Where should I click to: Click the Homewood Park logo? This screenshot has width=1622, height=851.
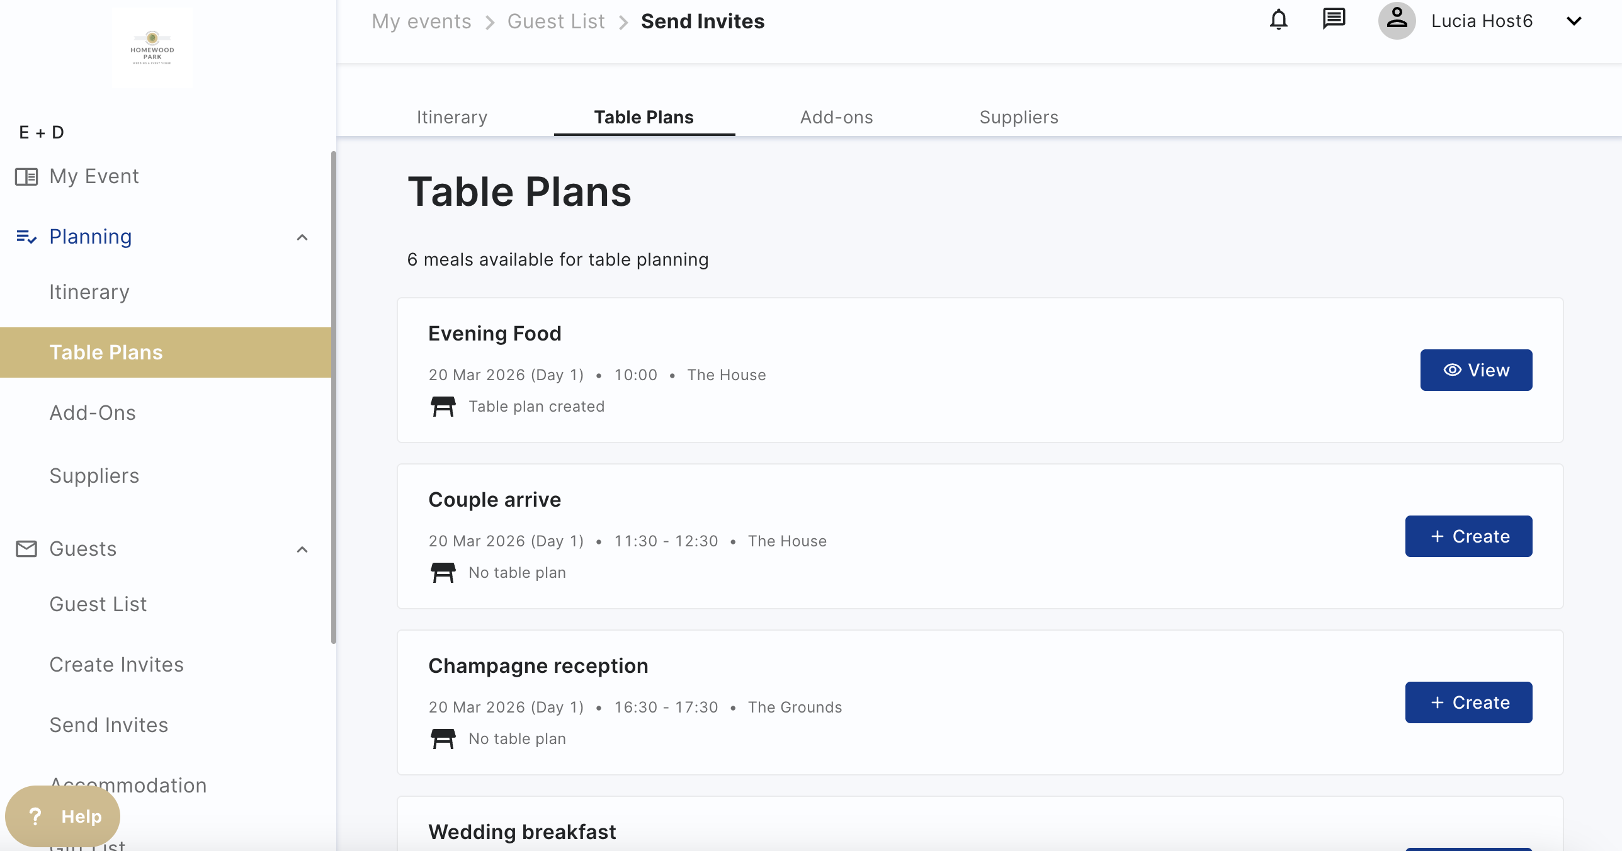tap(152, 48)
